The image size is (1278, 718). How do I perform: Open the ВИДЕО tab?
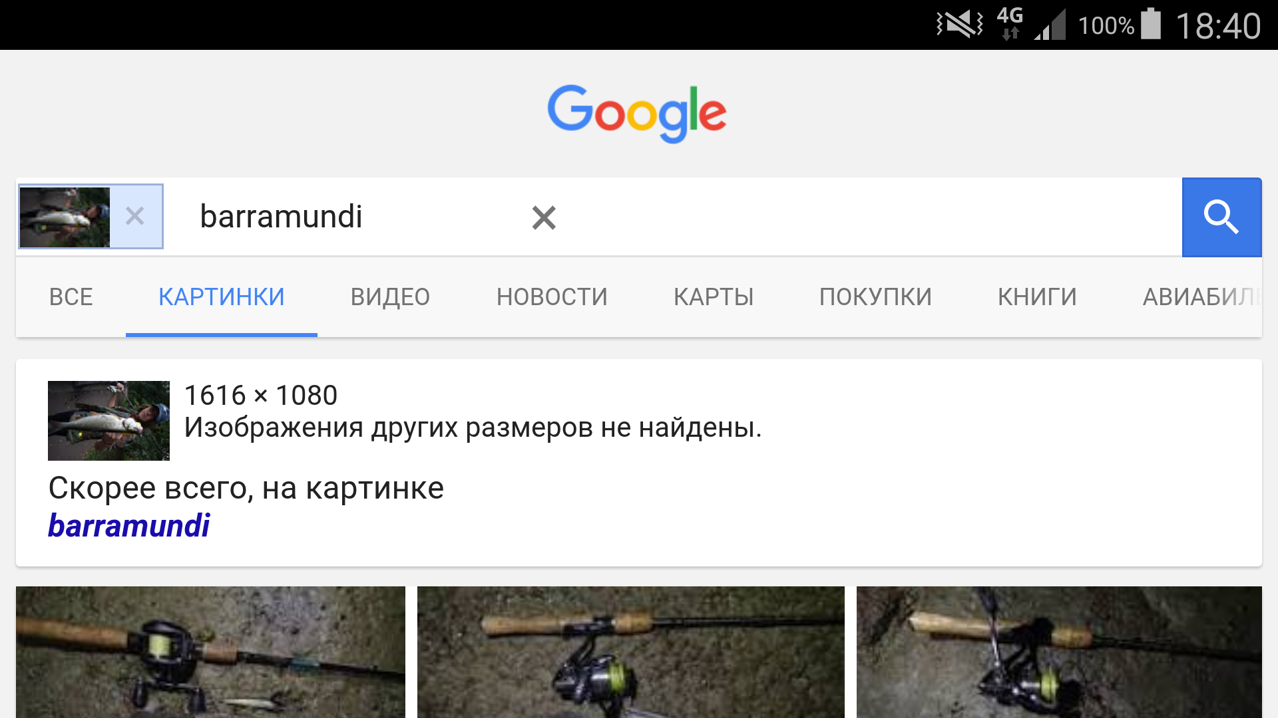coord(390,297)
